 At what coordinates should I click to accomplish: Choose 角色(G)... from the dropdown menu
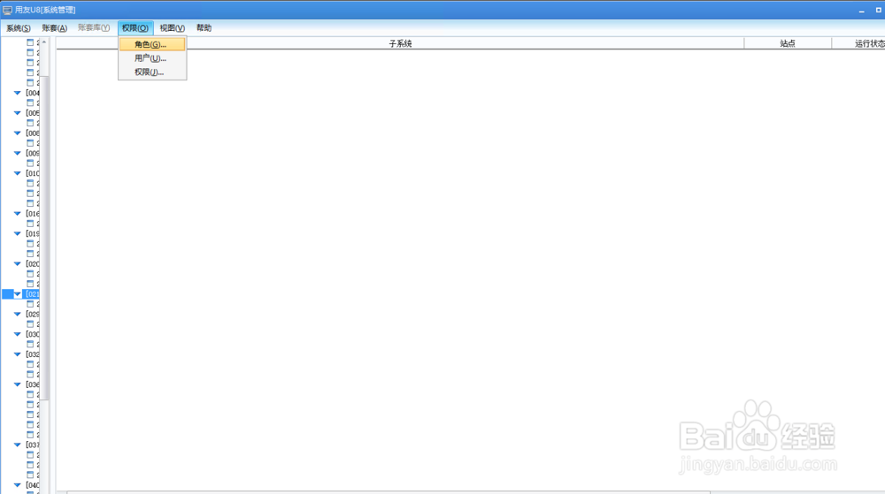point(152,44)
